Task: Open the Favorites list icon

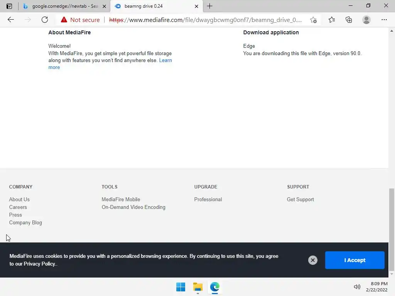Action: (332, 20)
